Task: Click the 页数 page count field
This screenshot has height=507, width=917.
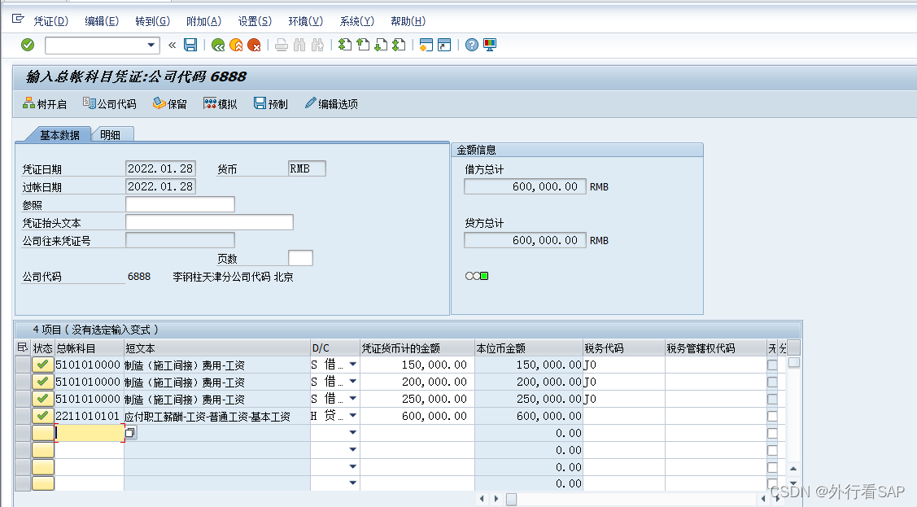Action: click(300, 258)
